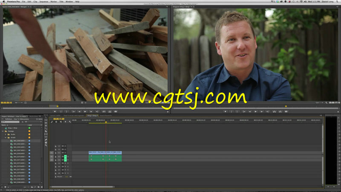Toggle Linked Selection in timeline header
341x192 pixels.
61,122
